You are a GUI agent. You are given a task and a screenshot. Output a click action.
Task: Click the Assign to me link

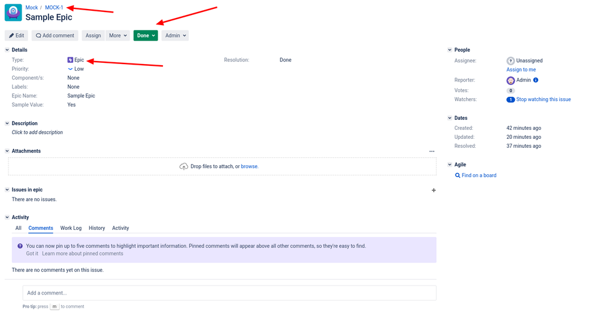click(521, 70)
